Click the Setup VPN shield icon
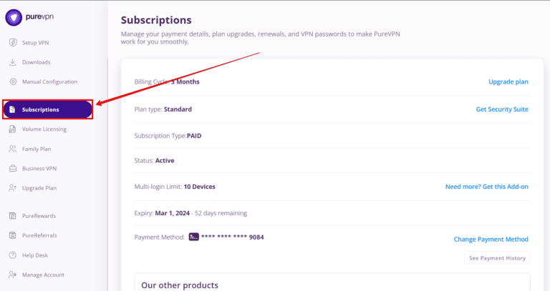 coord(13,42)
